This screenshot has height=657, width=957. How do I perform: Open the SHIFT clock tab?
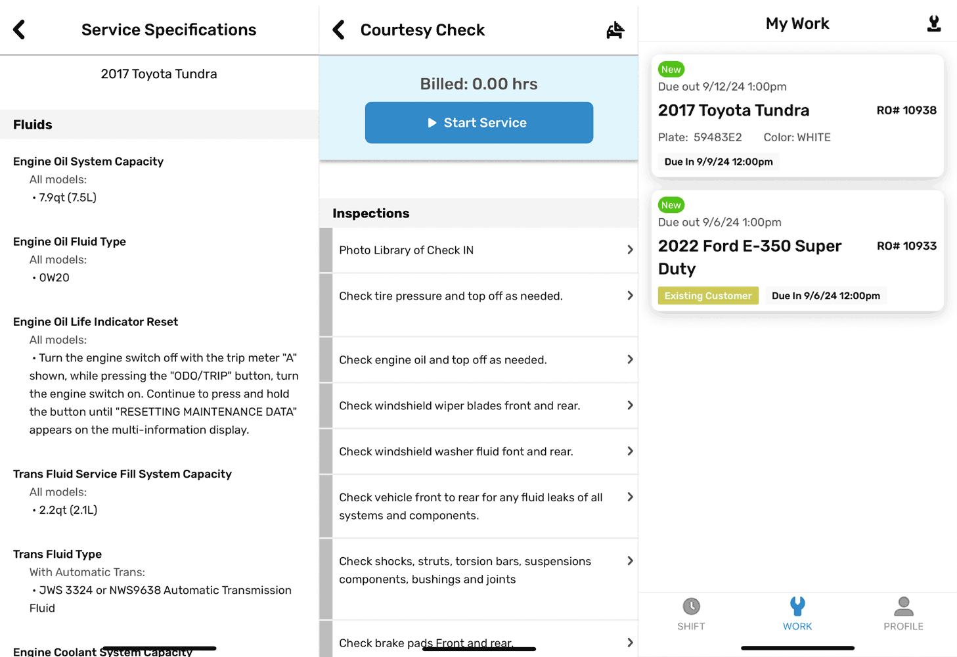coord(691,614)
